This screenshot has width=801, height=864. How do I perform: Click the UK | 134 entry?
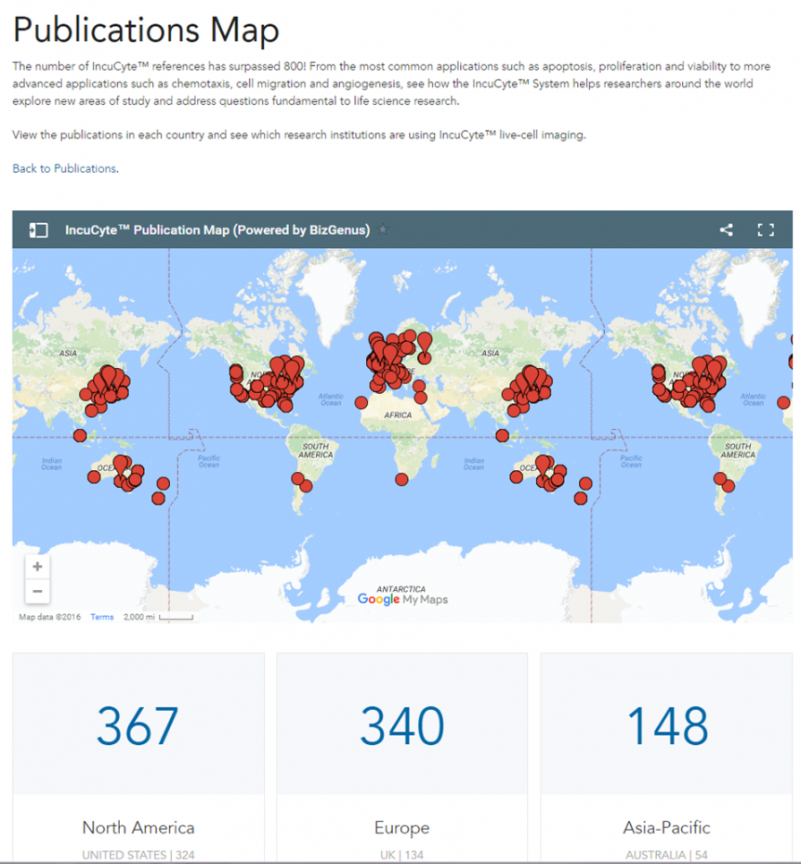point(401,855)
